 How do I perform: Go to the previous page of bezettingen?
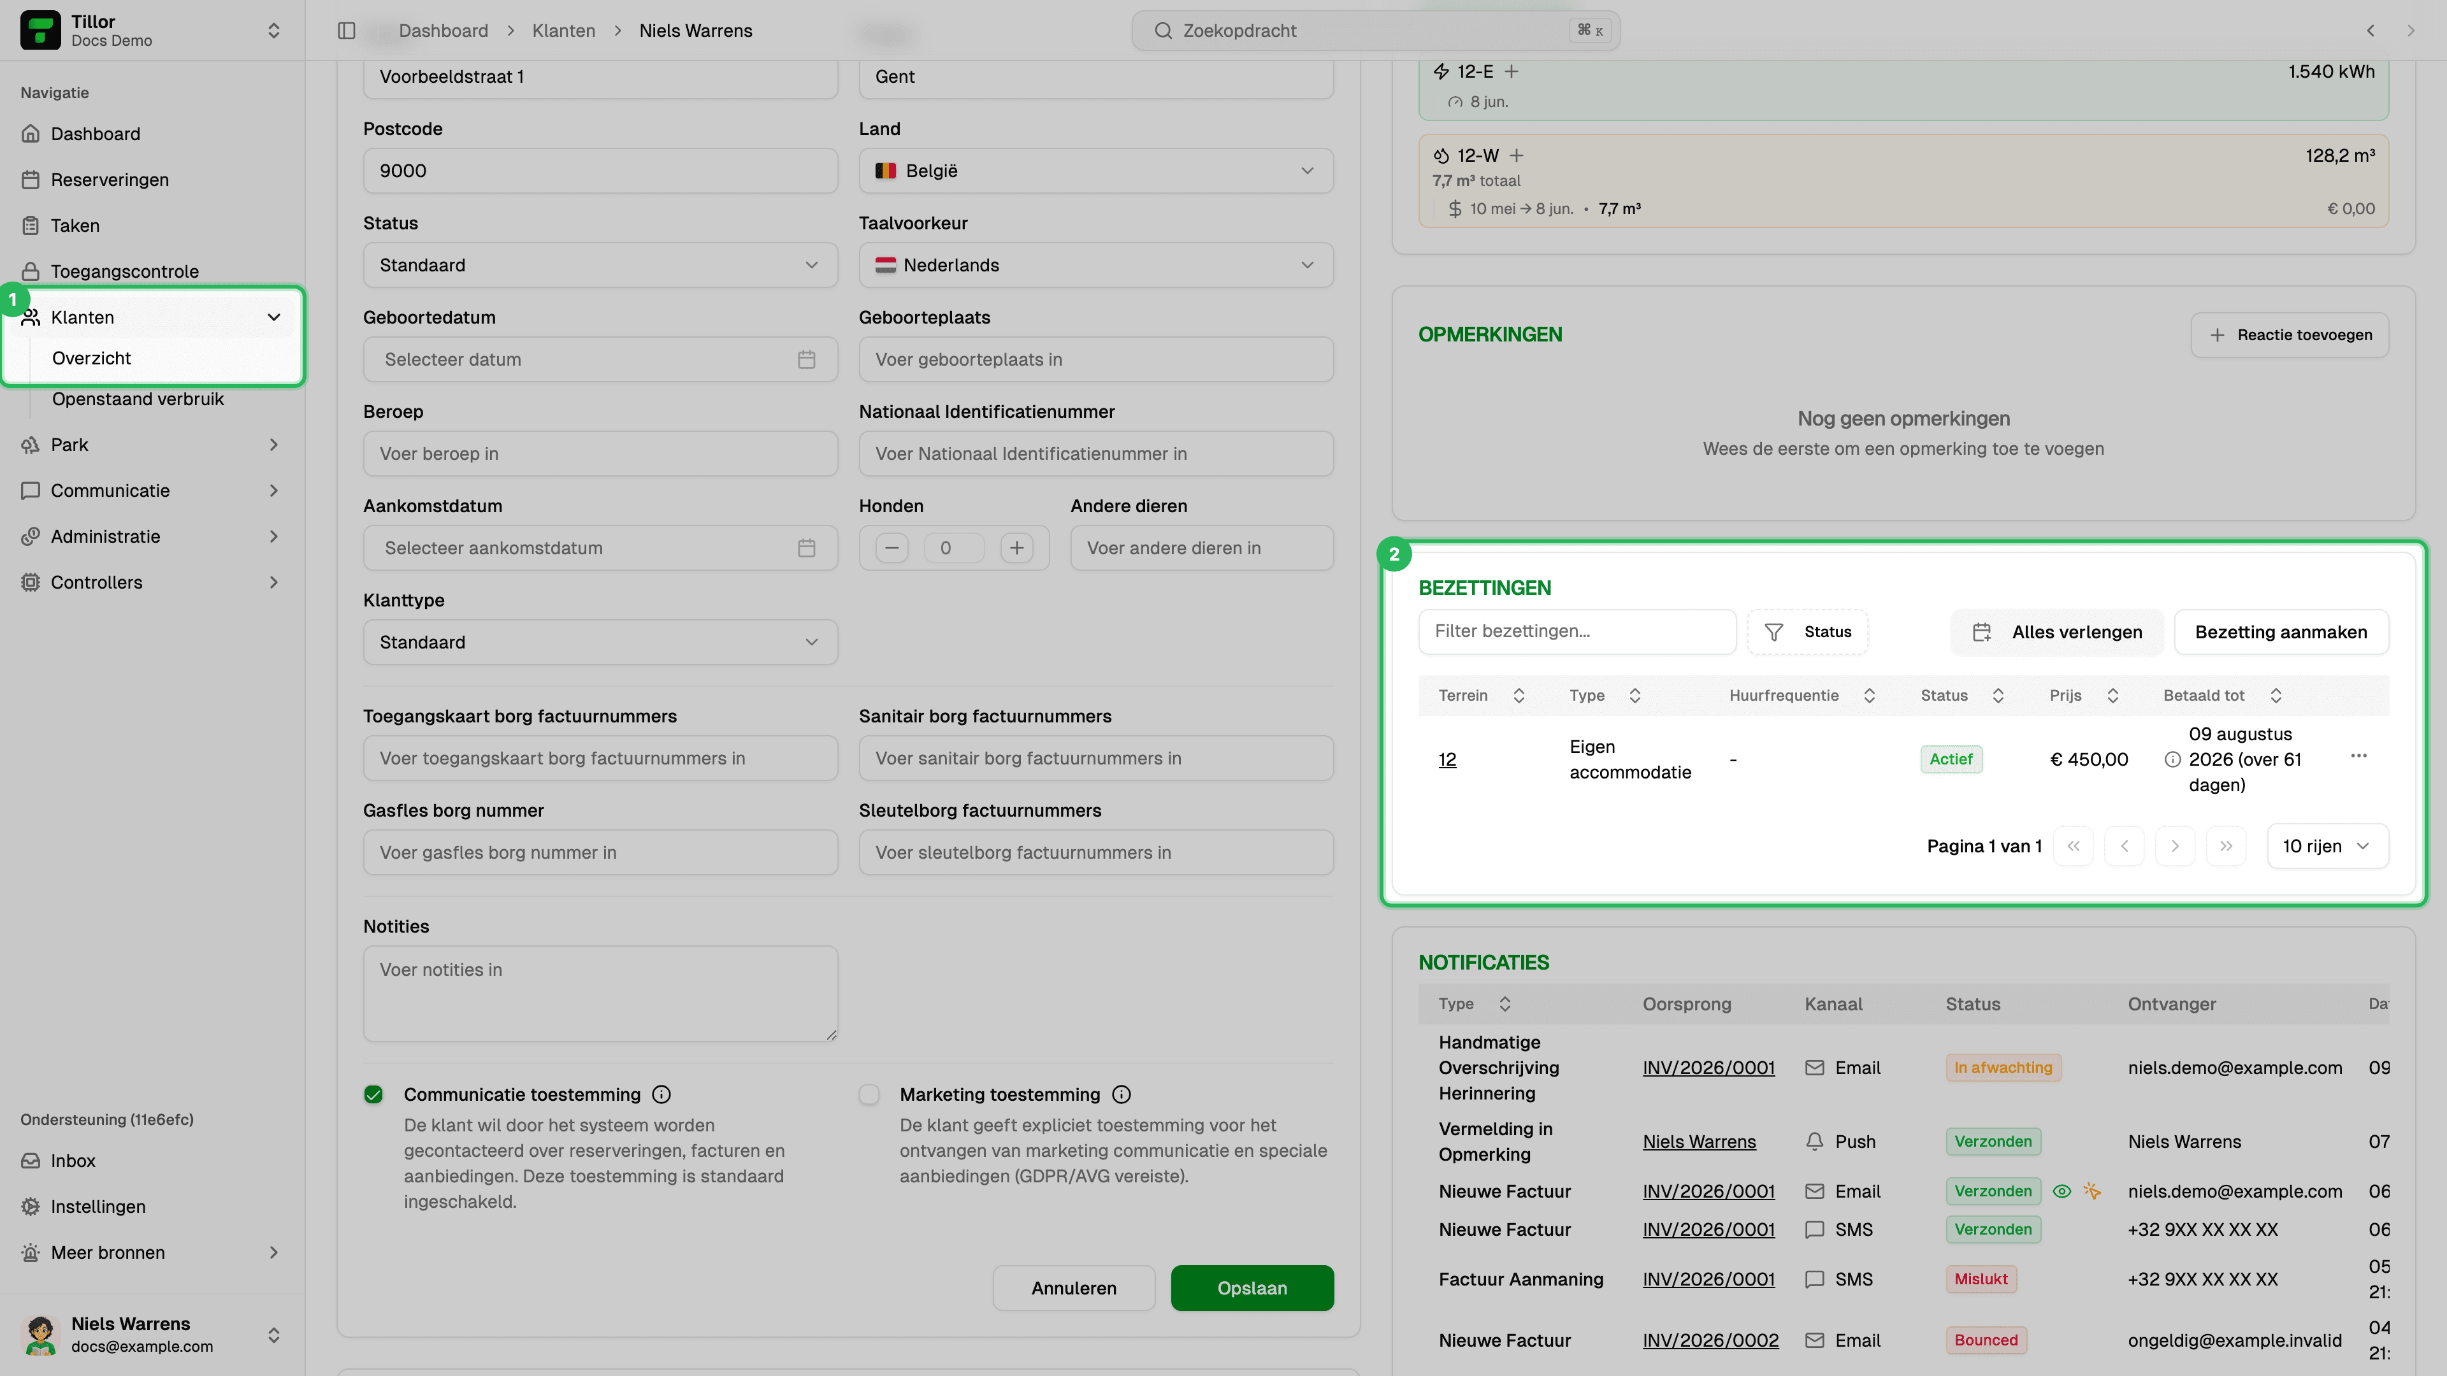click(2124, 846)
